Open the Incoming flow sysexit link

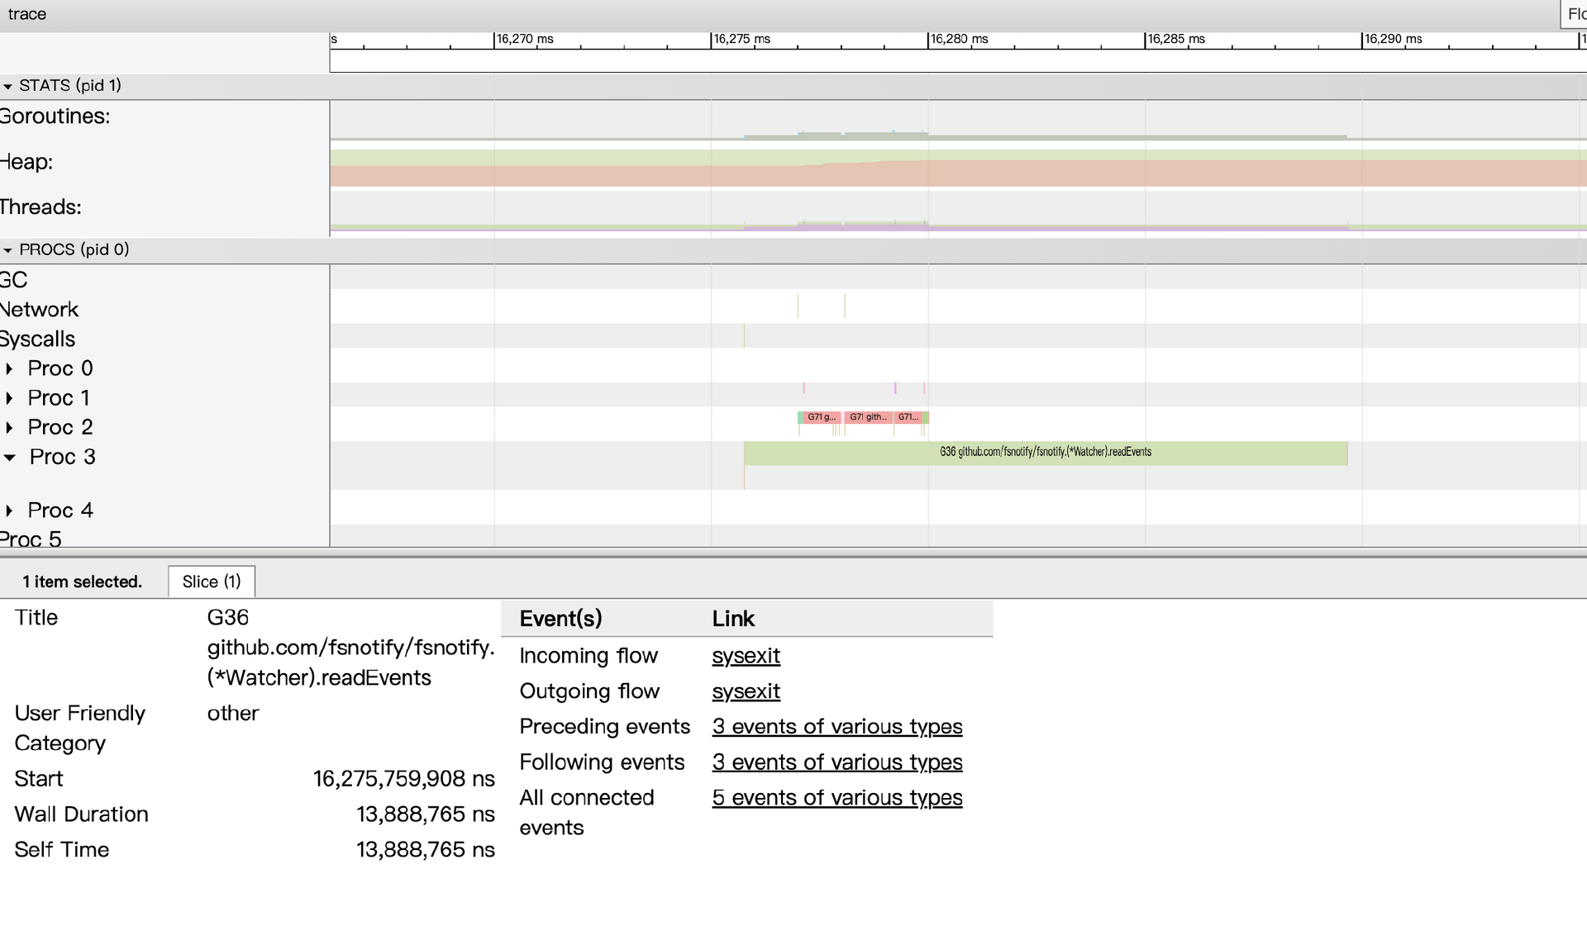(x=746, y=656)
